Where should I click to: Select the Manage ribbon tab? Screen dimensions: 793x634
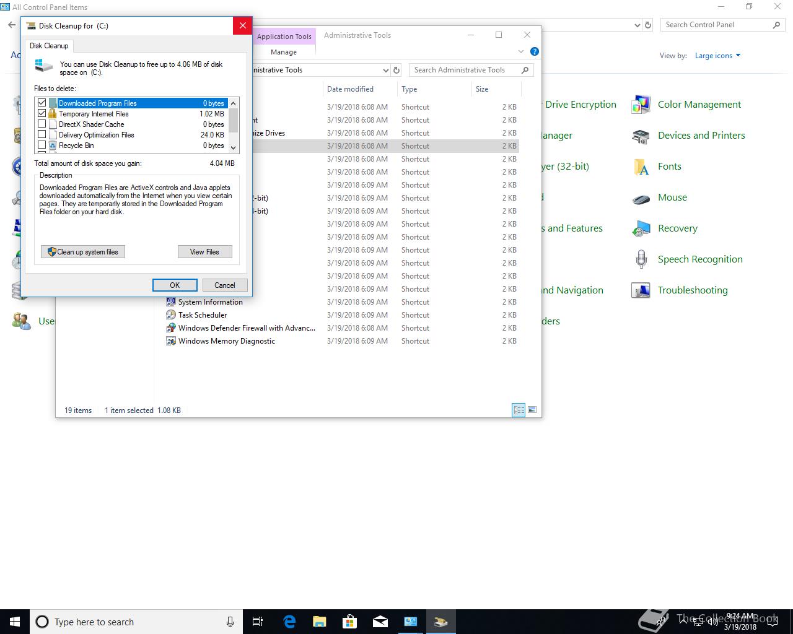coord(284,52)
